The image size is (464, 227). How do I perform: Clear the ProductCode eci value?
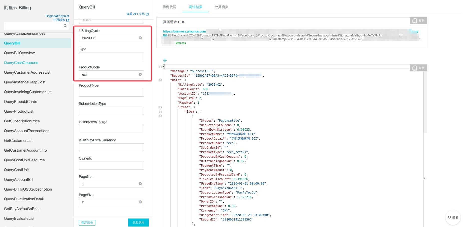pyautogui.click(x=140, y=74)
